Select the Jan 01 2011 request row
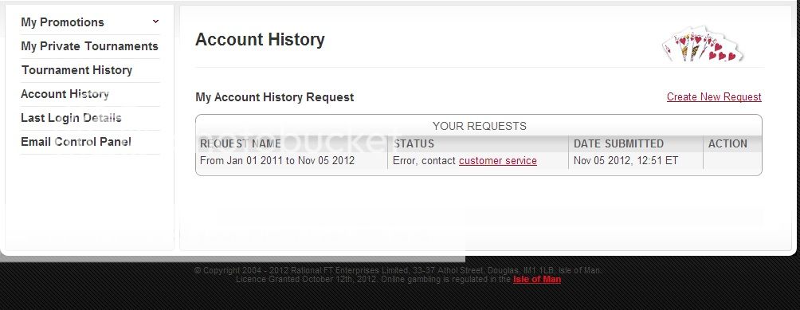The height and width of the screenshot is (310, 800). pos(479,161)
